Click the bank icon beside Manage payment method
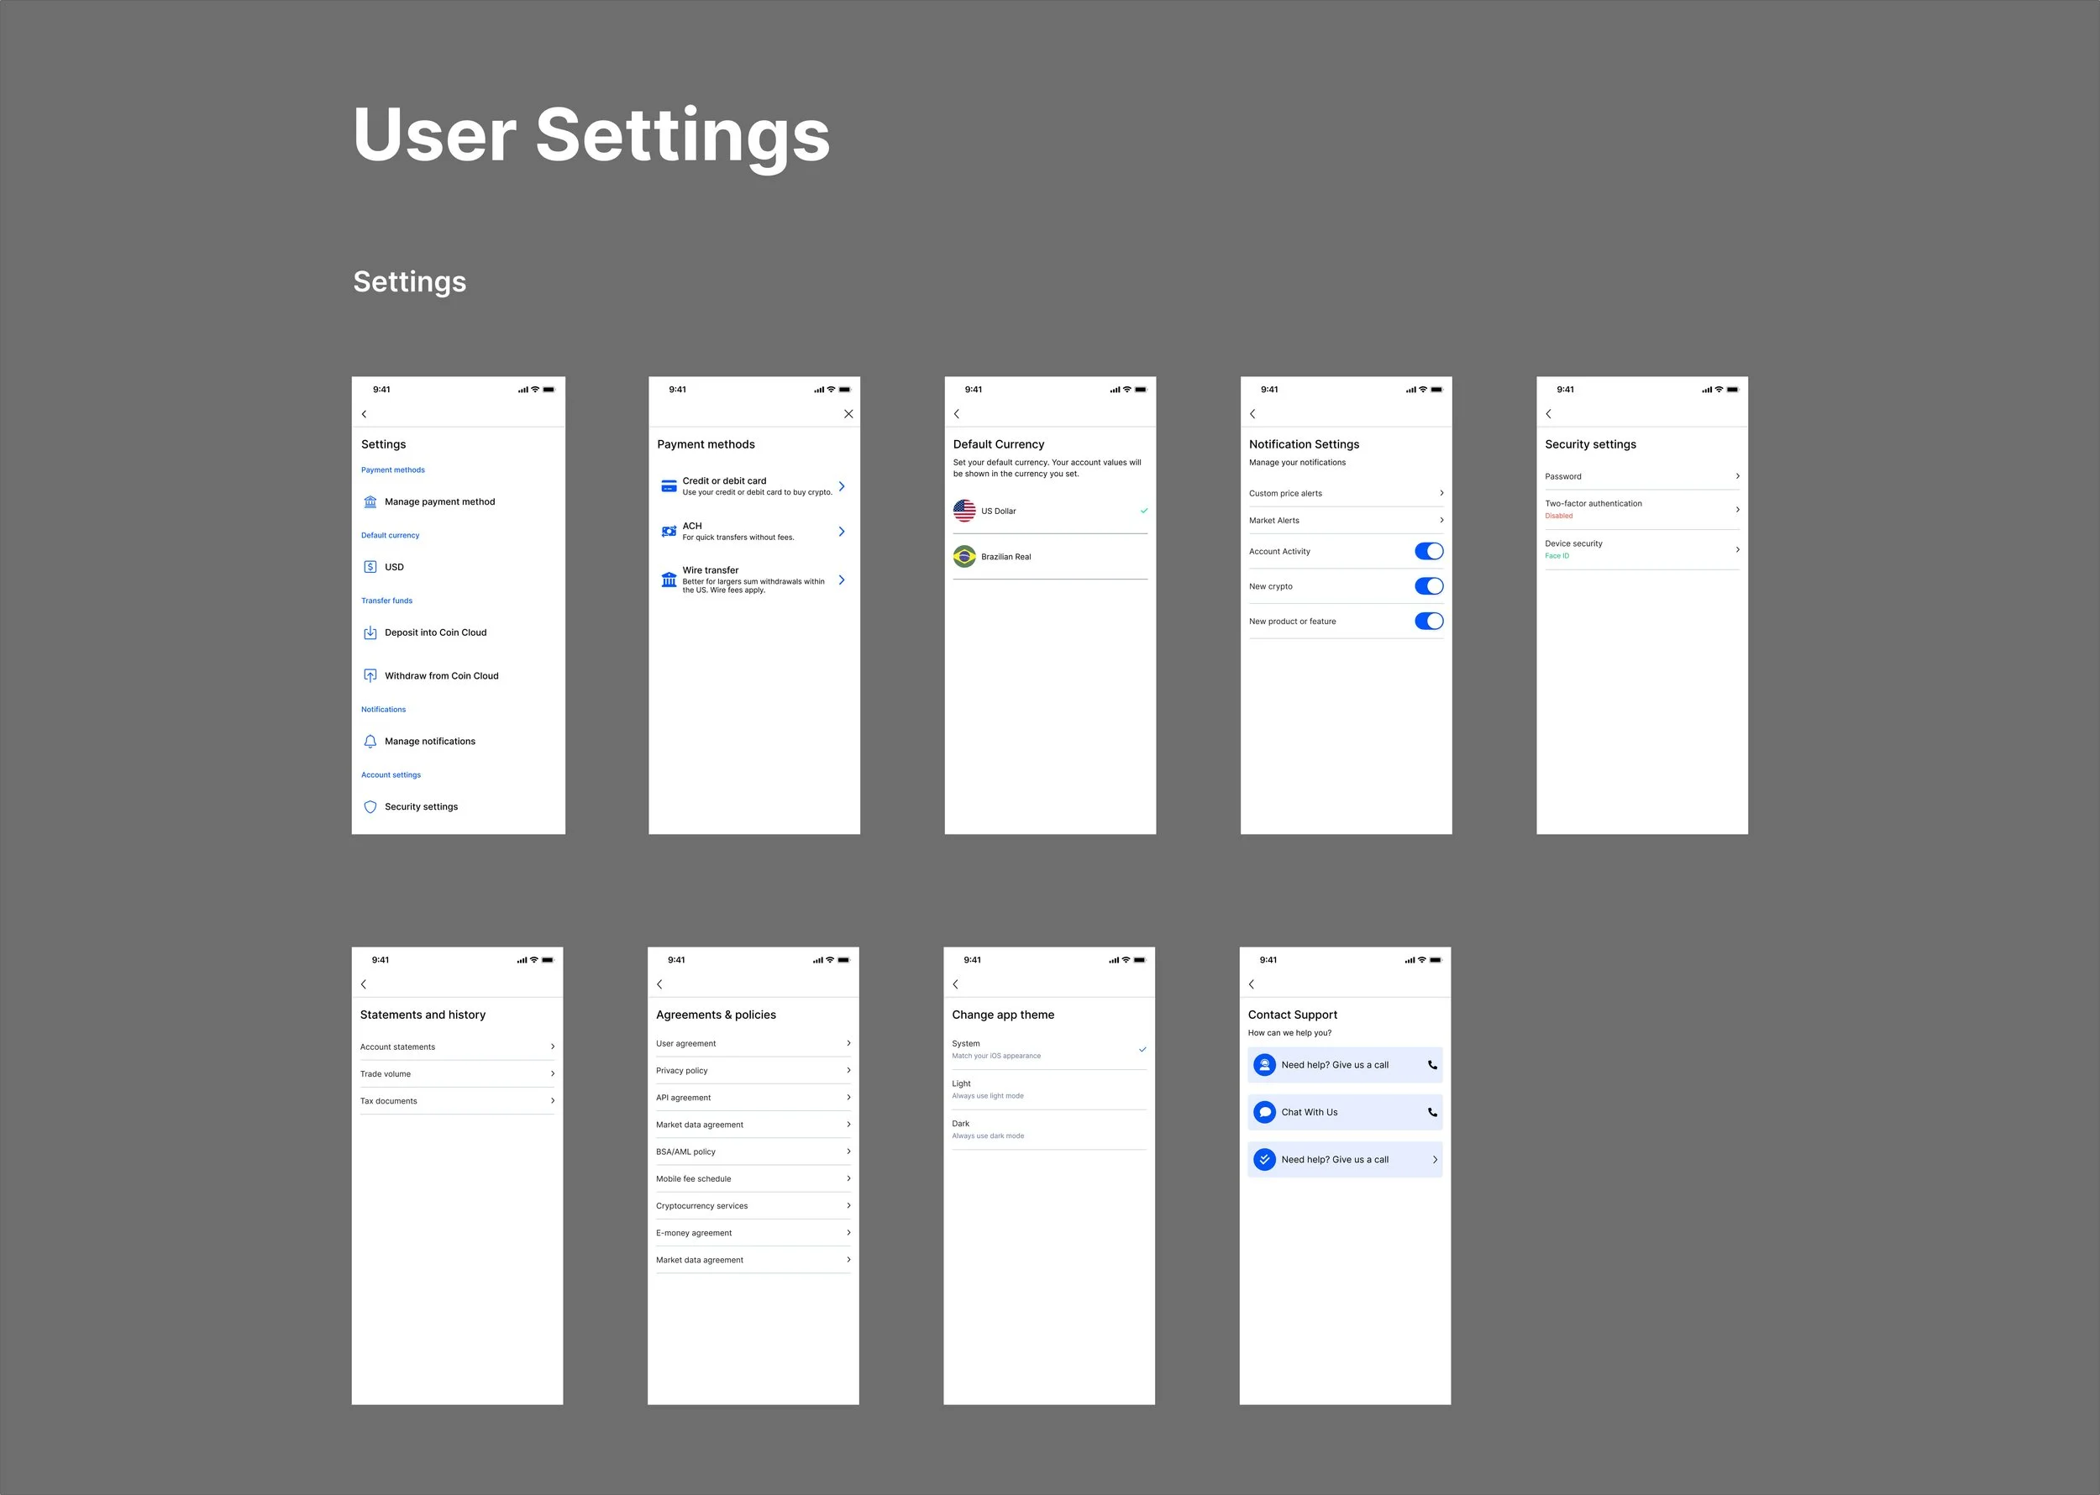The width and height of the screenshot is (2100, 1495). coord(370,501)
